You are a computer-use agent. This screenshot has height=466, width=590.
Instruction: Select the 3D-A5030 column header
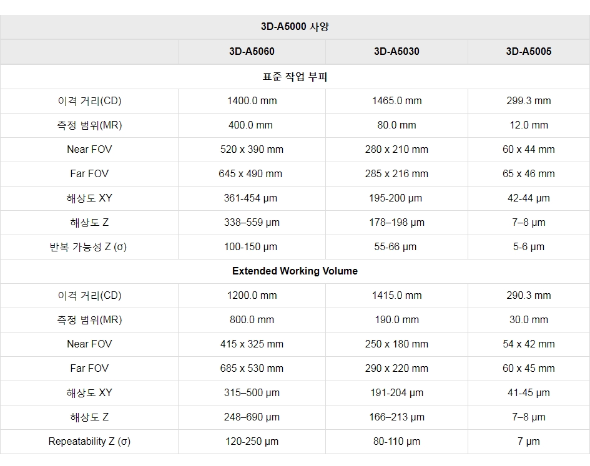point(396,52)
